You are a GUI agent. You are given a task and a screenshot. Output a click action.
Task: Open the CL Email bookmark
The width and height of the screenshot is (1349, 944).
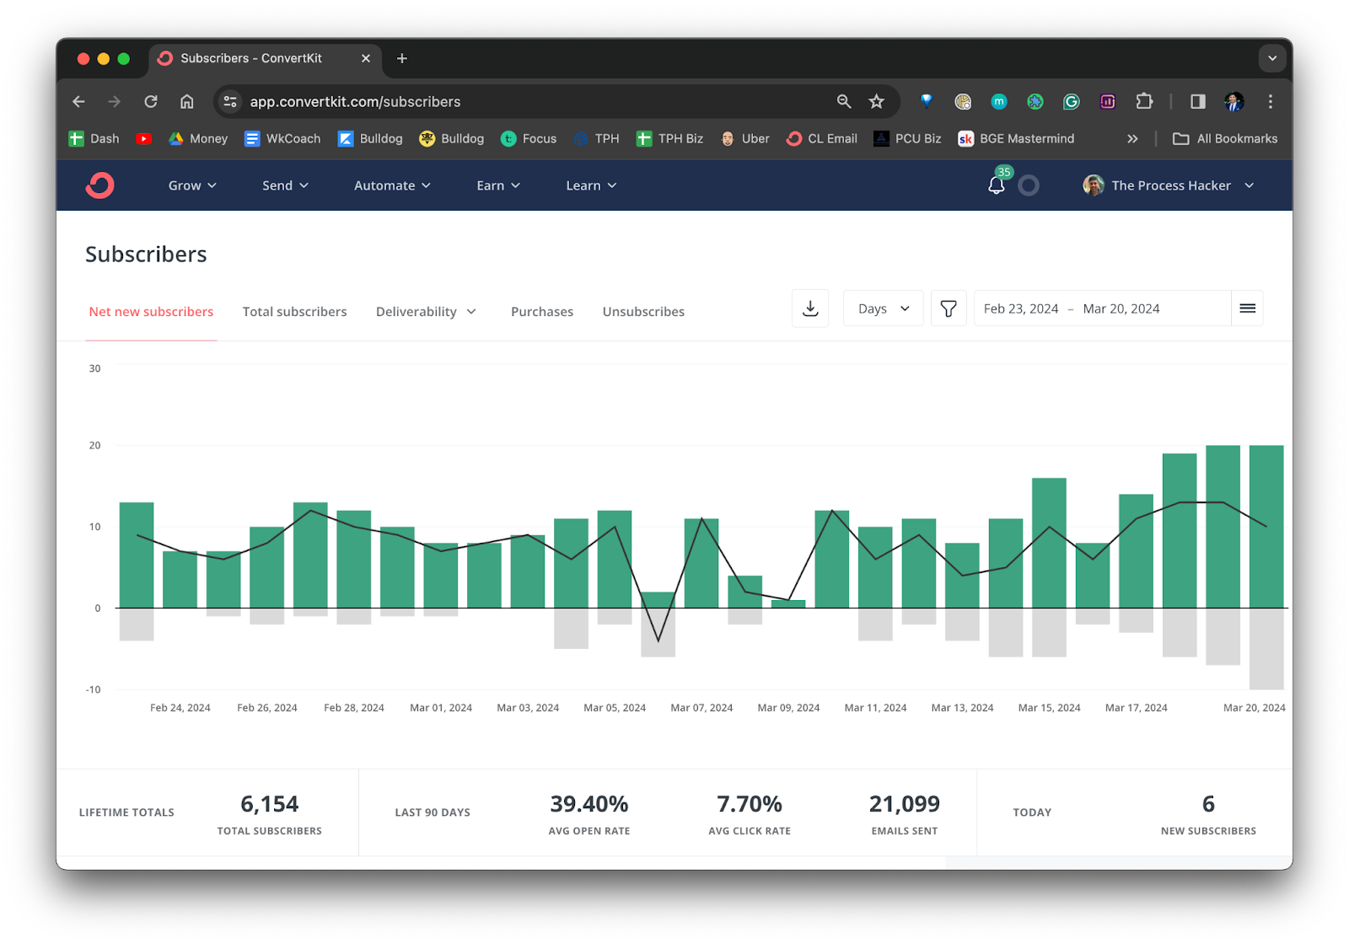point(823,139)
